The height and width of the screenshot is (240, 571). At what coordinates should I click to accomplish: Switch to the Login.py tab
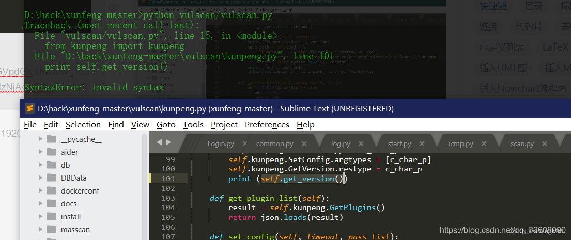click(x=221, y=143)
